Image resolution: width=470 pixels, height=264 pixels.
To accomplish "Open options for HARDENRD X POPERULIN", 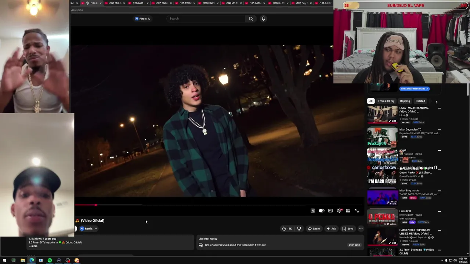I will click(x=439, y=231).
